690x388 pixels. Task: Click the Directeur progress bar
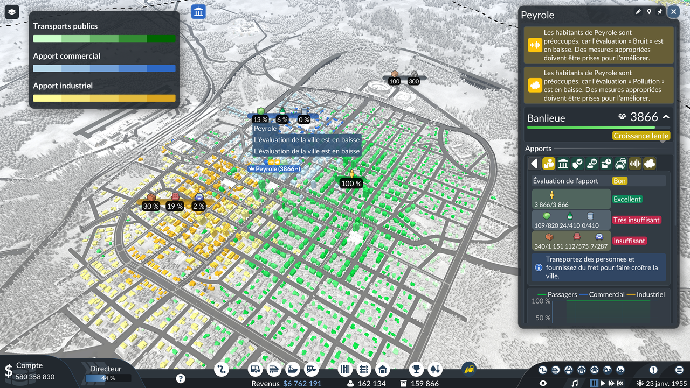[108, 378]
